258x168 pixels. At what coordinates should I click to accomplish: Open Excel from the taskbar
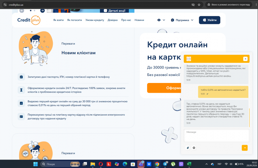[189, 164]
